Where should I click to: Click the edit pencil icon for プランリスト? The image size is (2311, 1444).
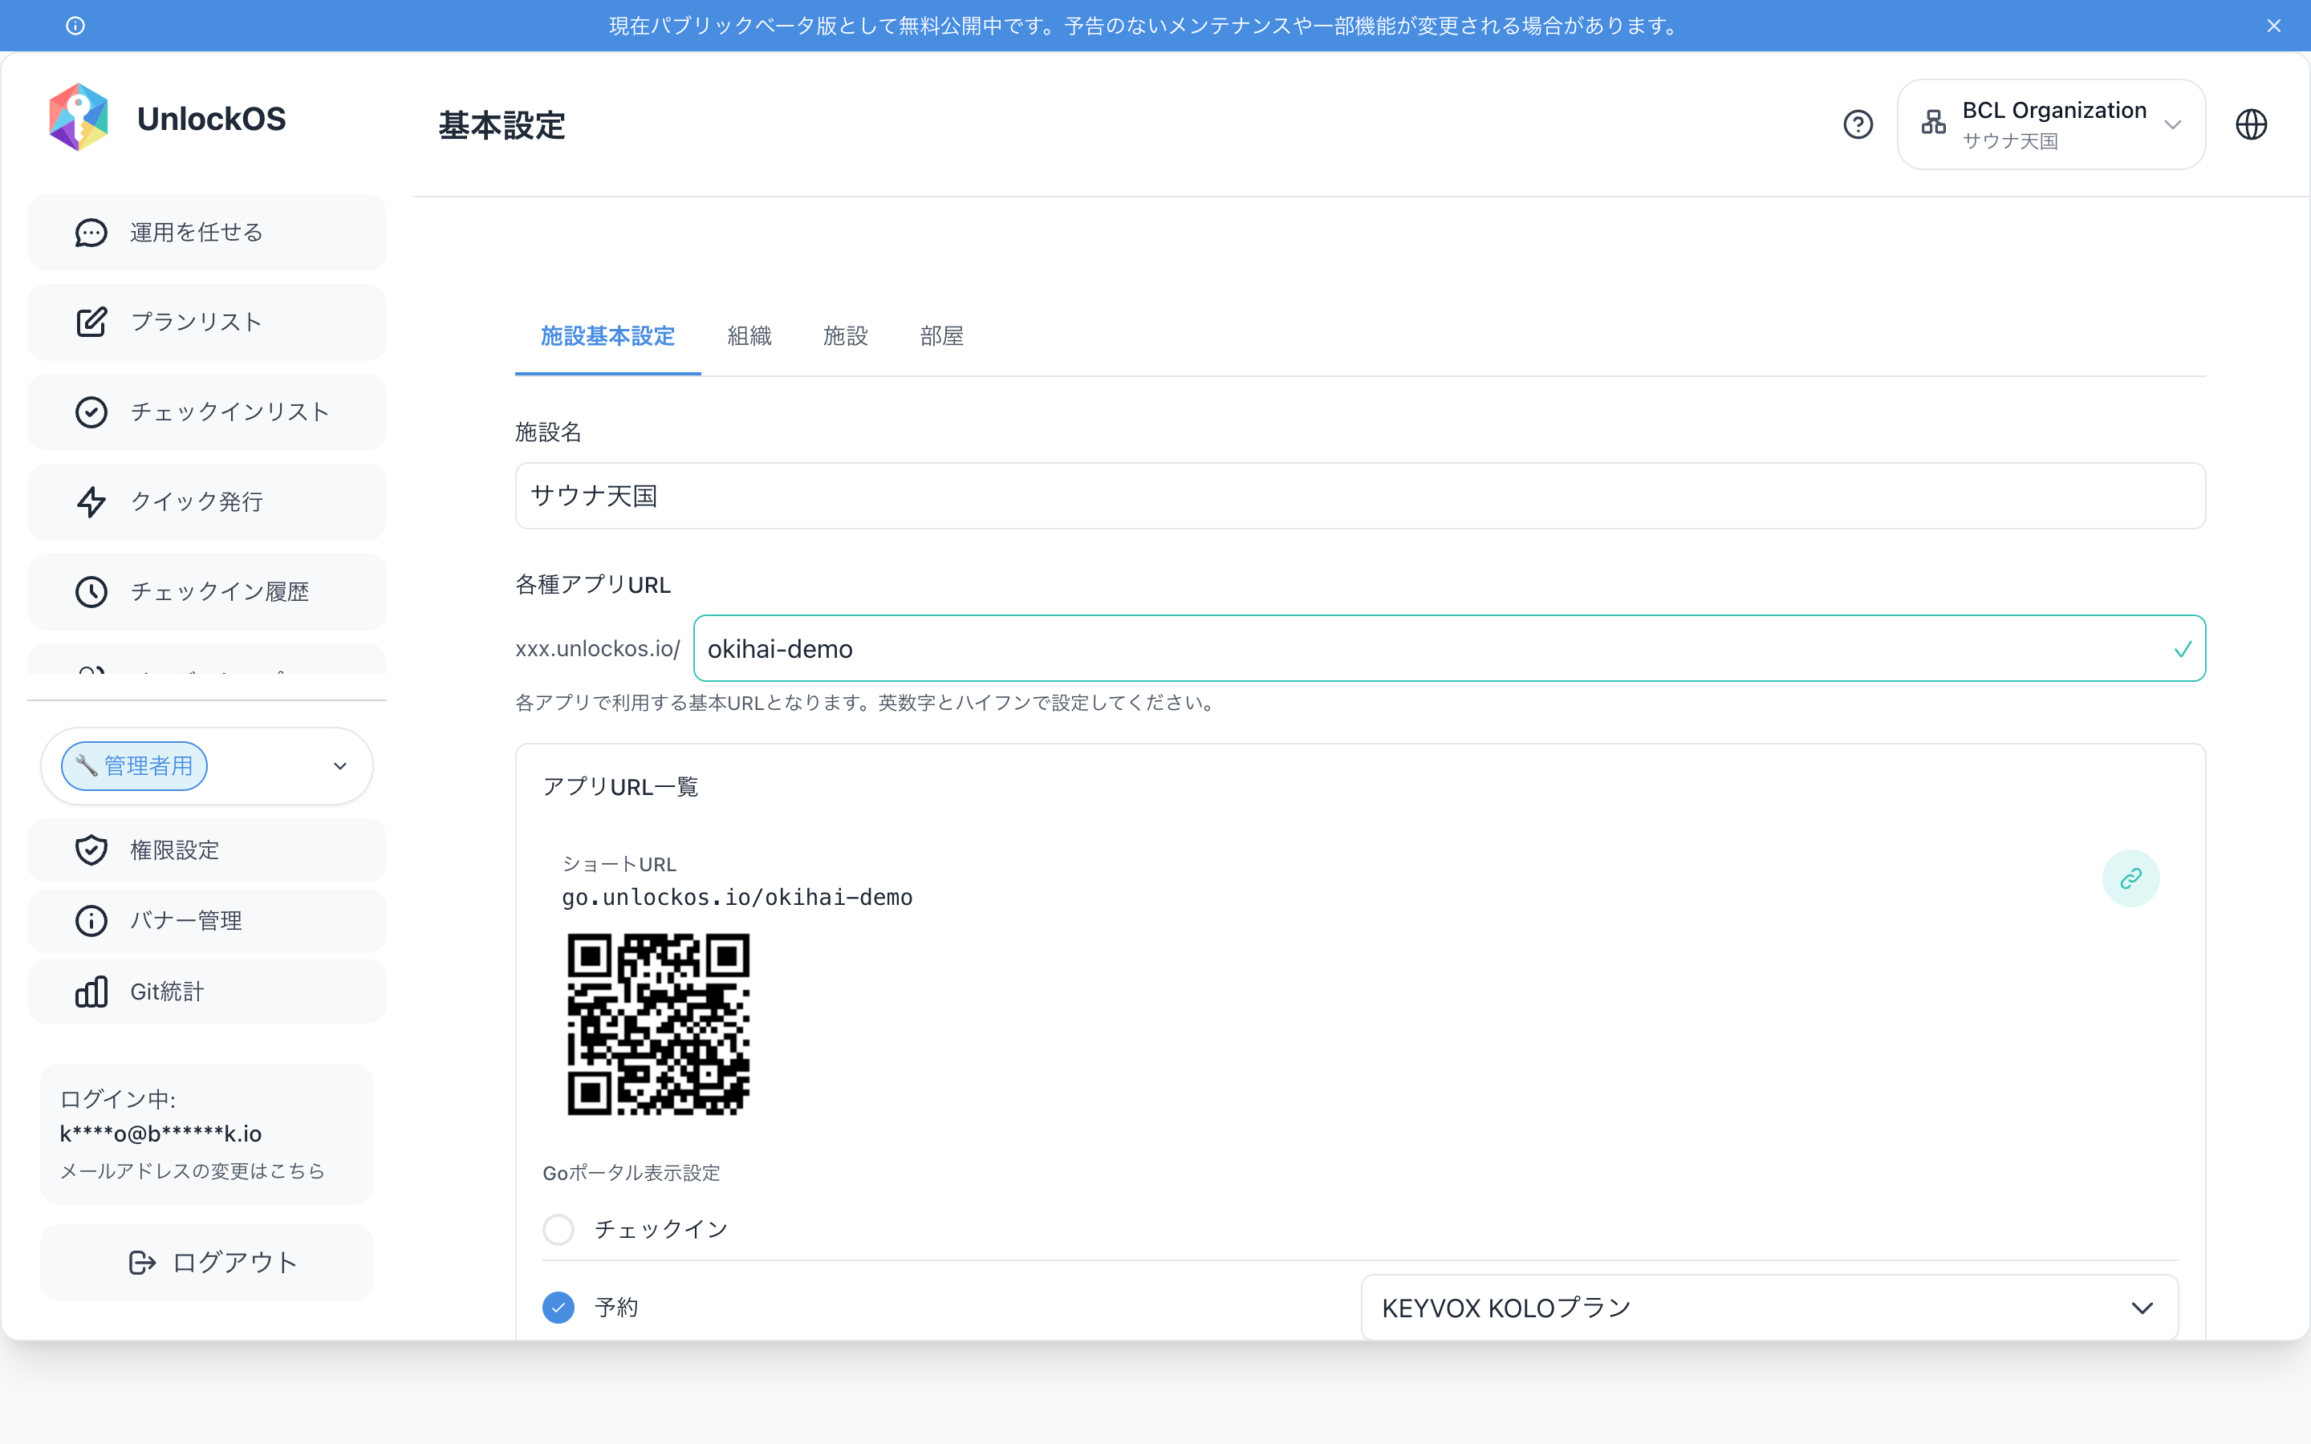click(x=91, y=322)
